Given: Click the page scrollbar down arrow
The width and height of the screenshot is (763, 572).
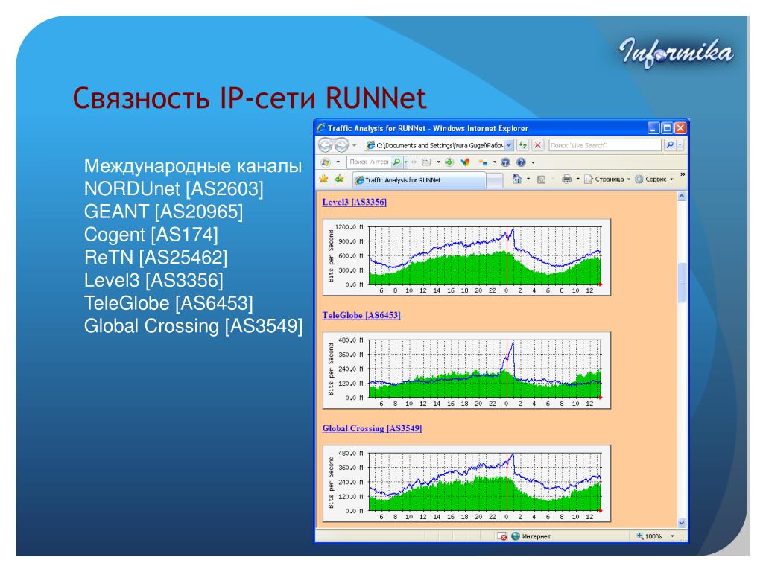Looking at the screenshot, I should pyautogui.click(x=682, y=523).
